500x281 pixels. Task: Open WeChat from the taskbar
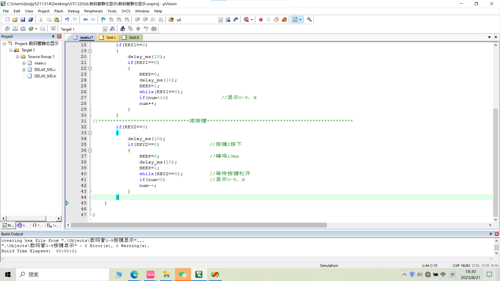tap(183, 274)
